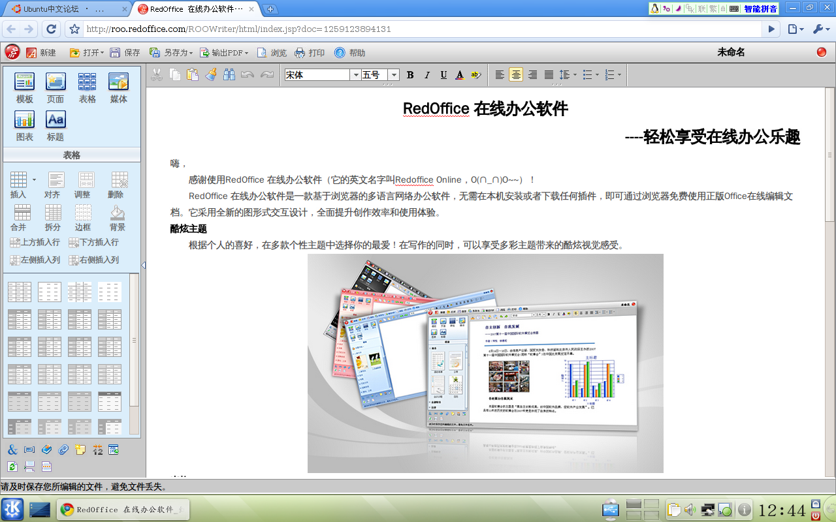
Task: Click the undo arrow icon
Action: [x=248, y=75]
